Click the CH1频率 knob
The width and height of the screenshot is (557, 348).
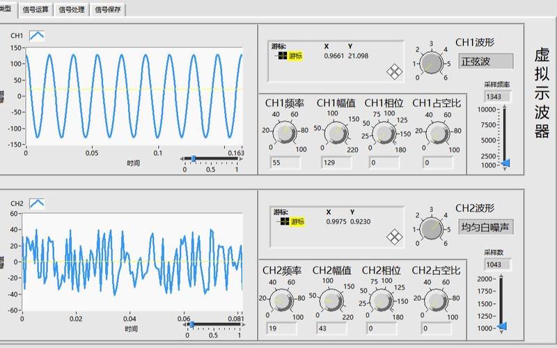coord(284,133)
